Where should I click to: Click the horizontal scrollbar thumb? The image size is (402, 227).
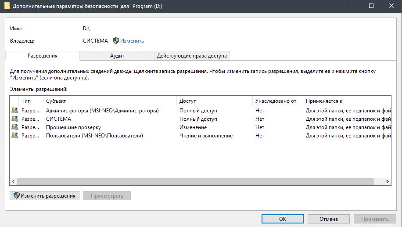click(x=195, y=182)
